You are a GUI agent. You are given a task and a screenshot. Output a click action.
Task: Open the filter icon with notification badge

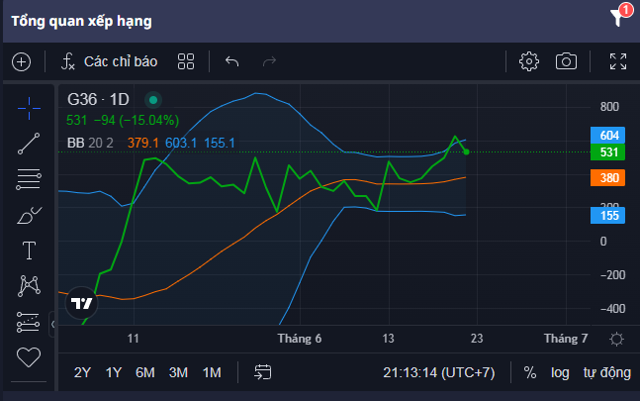[620, 15]
